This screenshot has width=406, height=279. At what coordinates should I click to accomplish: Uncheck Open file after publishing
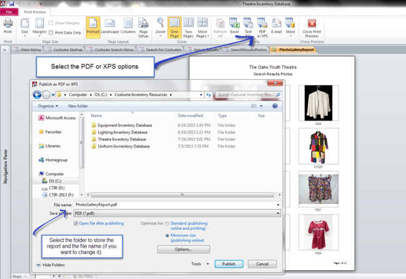(77, 223)
